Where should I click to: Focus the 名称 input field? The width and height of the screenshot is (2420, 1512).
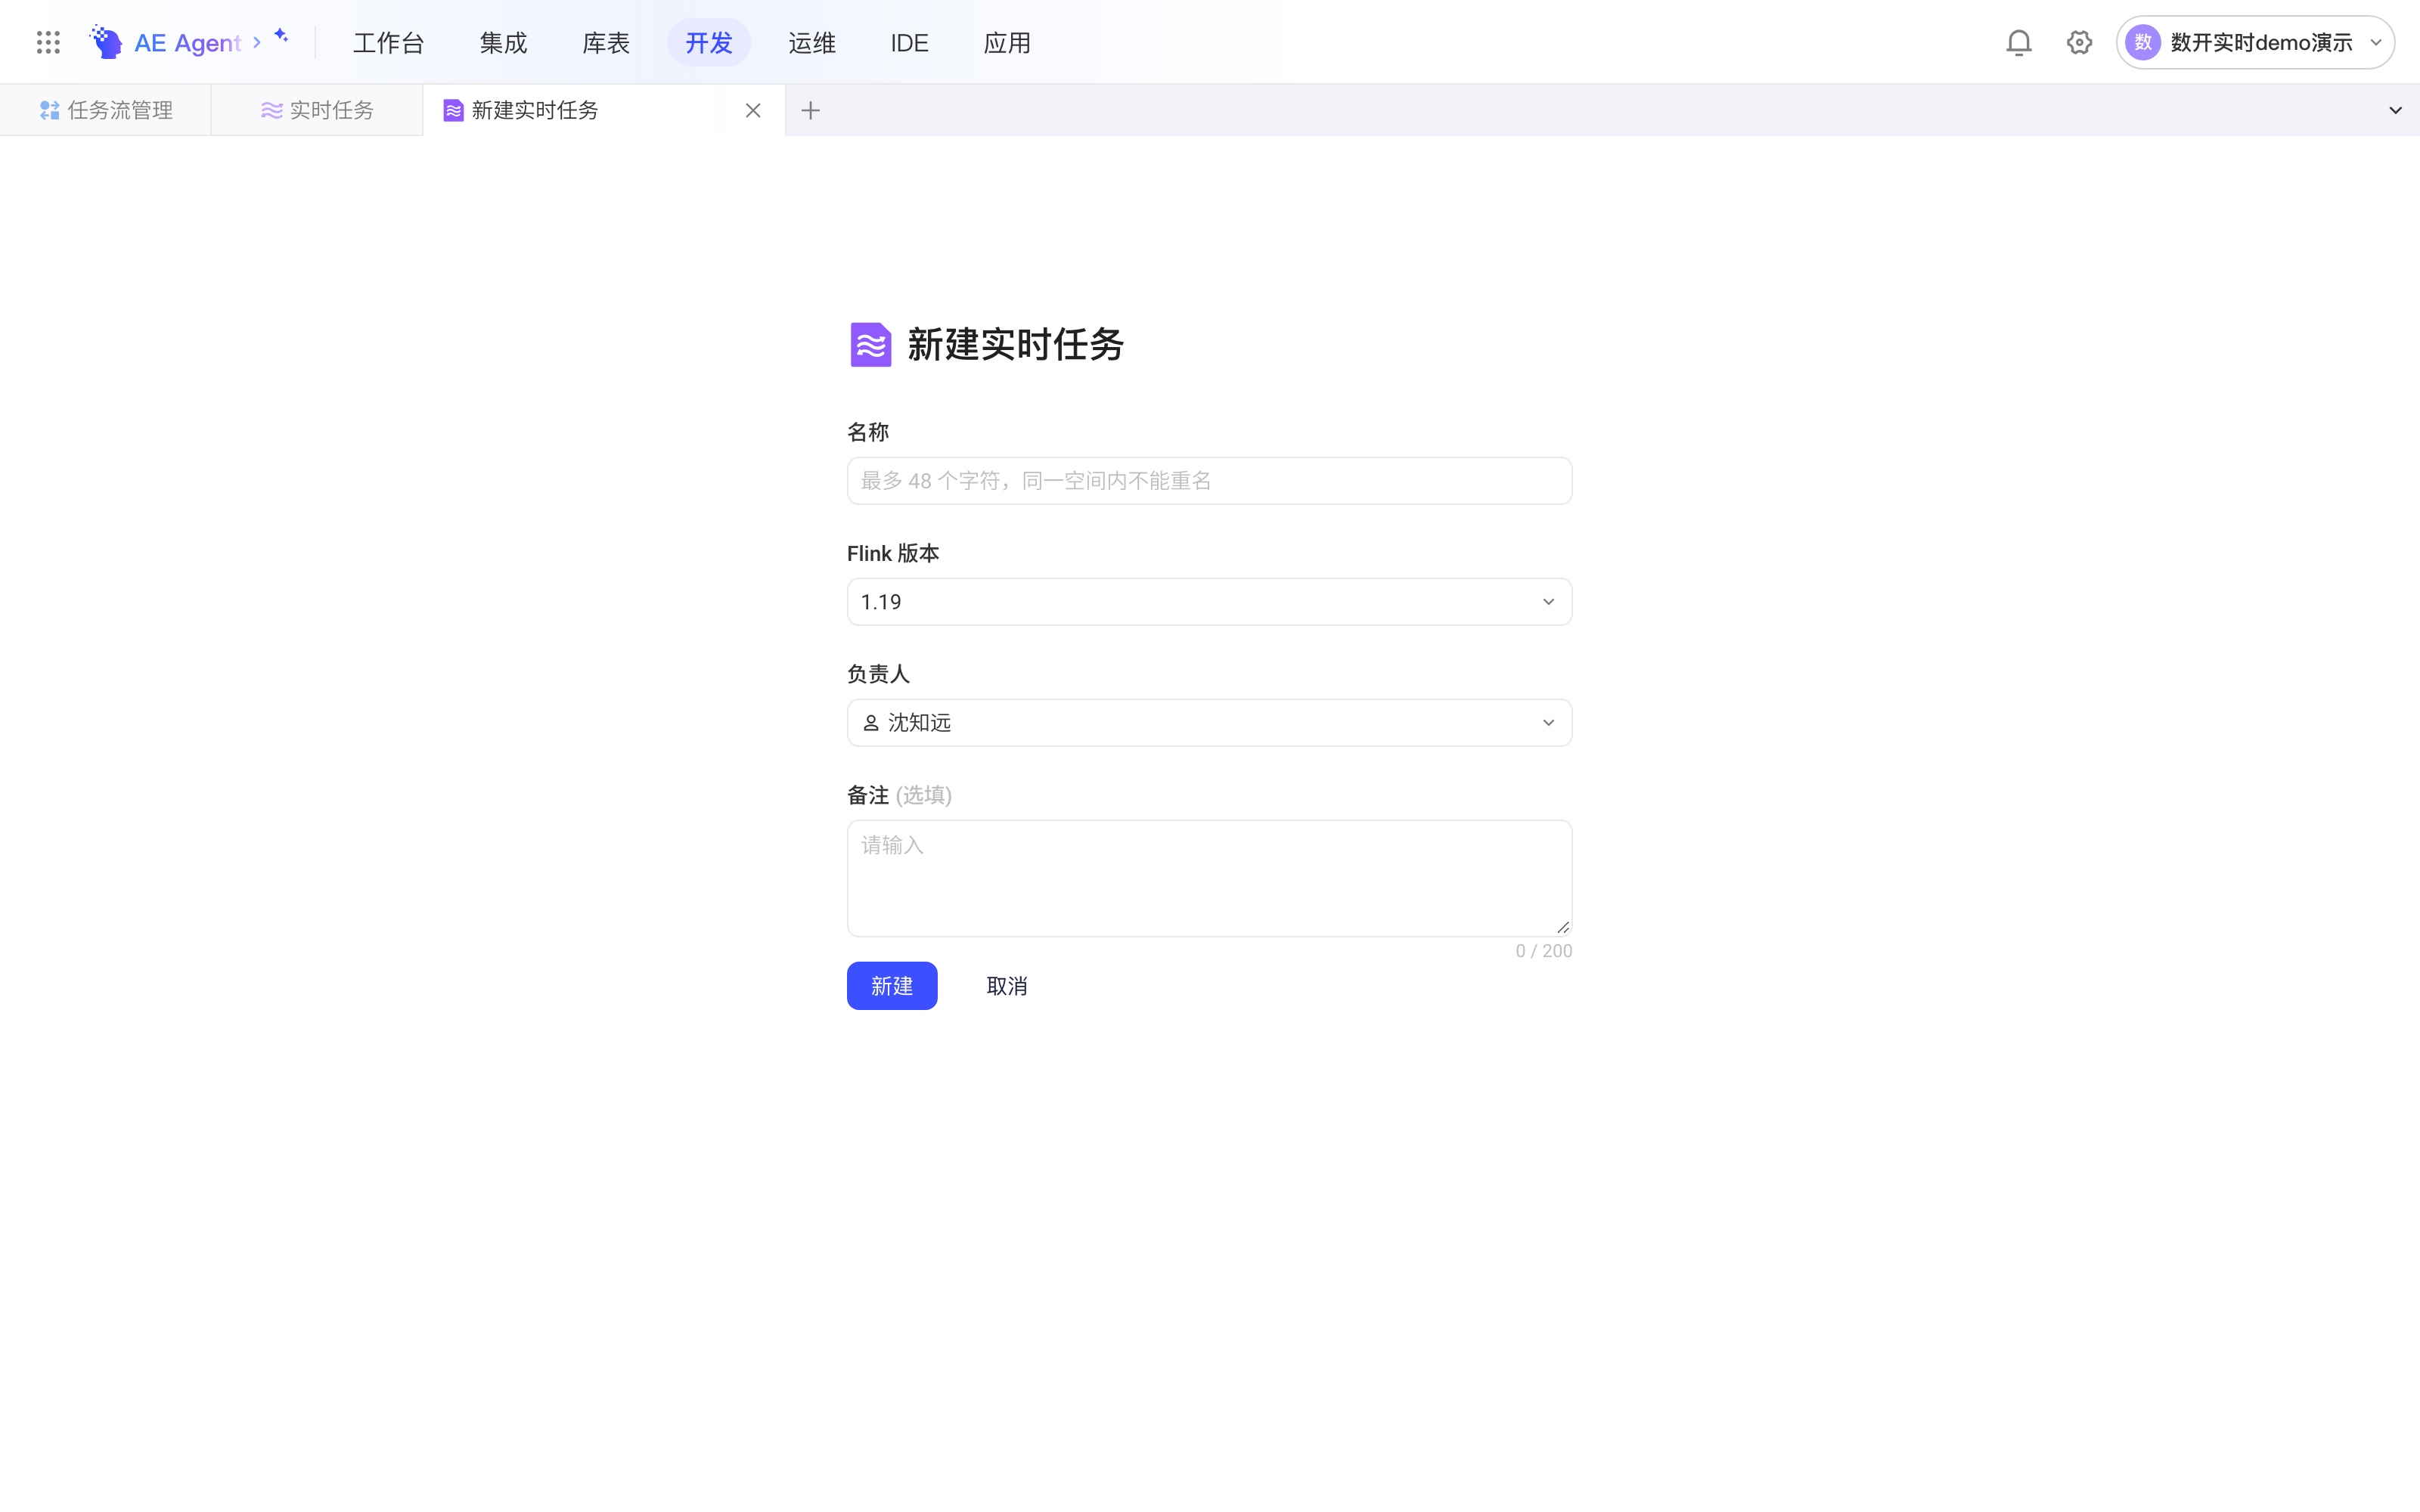click(x=1209, y=481)
